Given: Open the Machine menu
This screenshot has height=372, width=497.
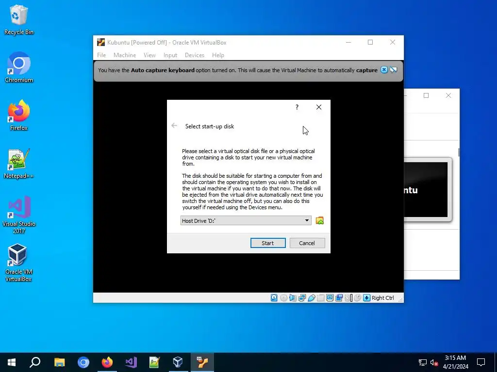Looking at the screenshot, I should pyautogui.click(x=125, y=55).
